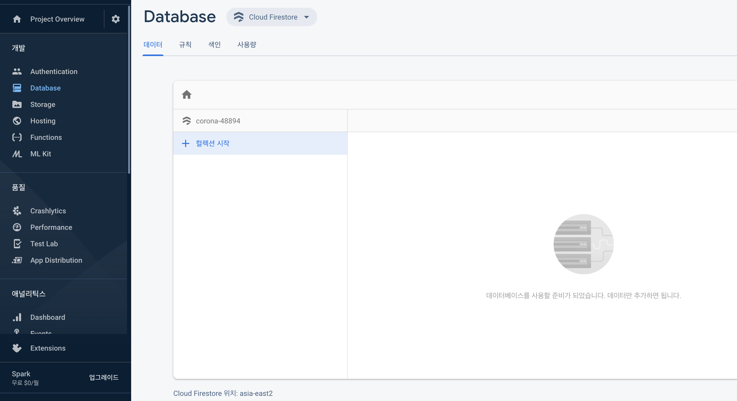The width and height of the screenshot is (737, 401).
Task: Switch to the 규칙 tab
Action: coord(185,45)
